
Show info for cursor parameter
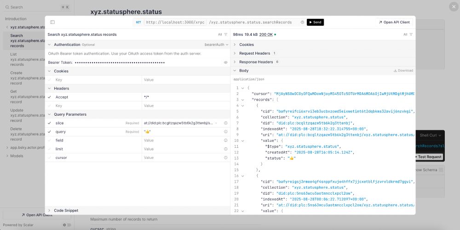(225, 158)
